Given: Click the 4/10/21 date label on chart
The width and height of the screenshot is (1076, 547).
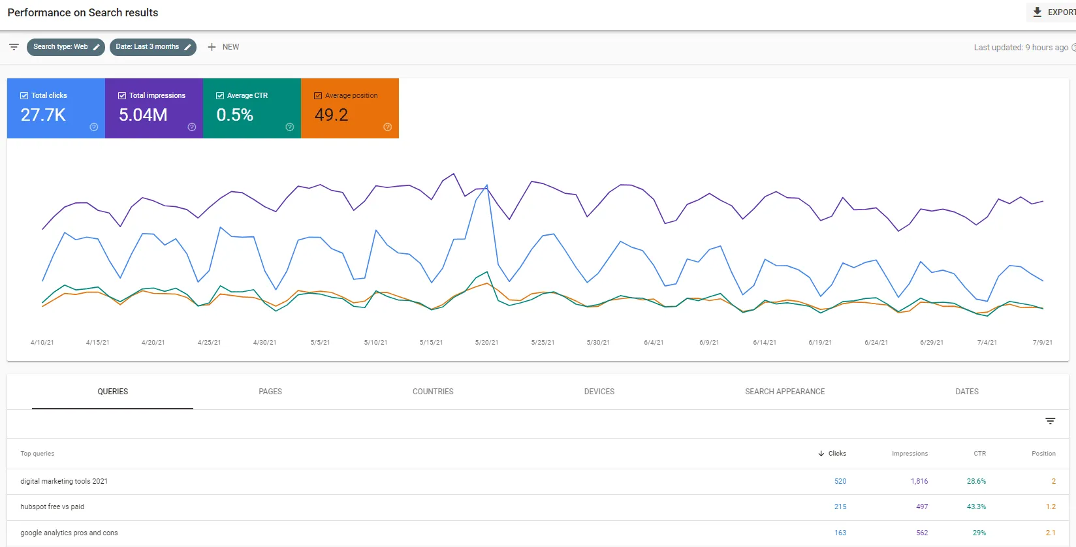Looking at the screenshot, I should [42, 343].
